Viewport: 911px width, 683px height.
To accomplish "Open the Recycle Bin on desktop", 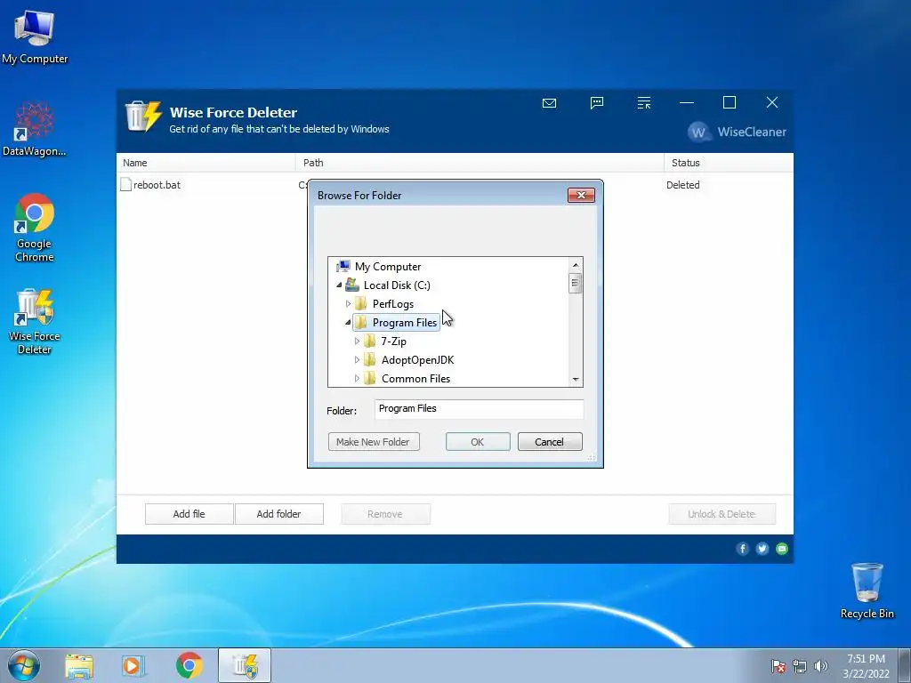I will coord(867,591).
